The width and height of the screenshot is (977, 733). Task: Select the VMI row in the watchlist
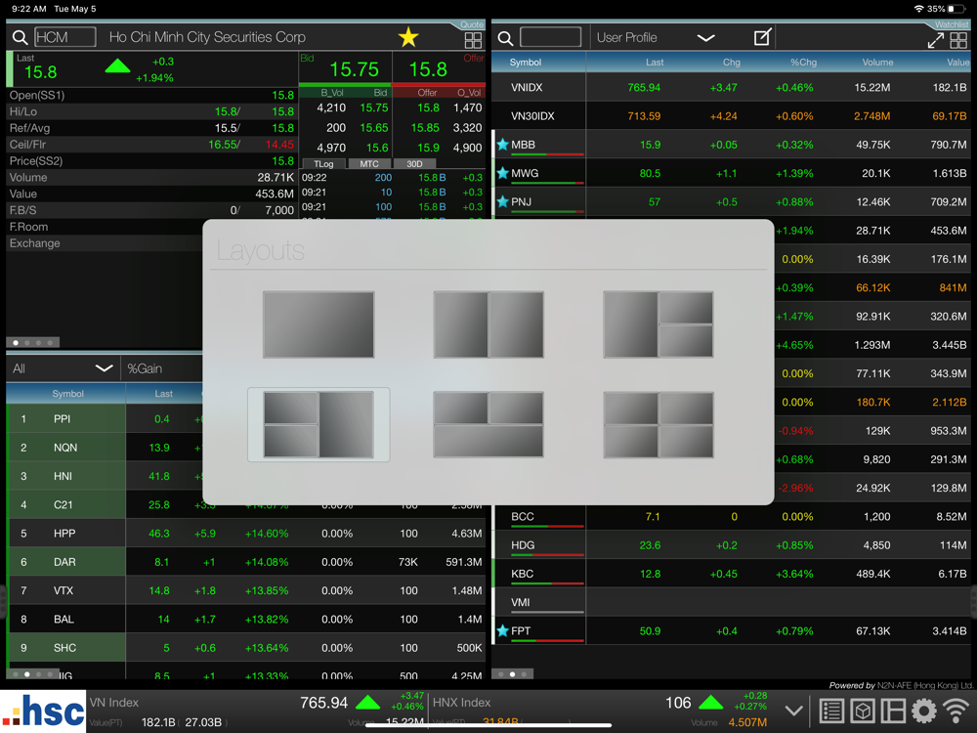click(732, 603)
